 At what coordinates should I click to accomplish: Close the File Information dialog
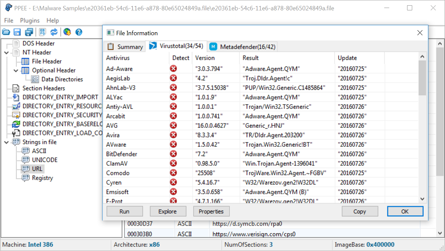pos(420,33)
